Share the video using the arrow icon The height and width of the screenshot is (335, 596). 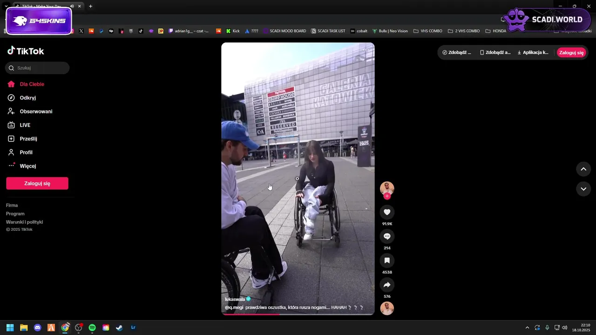[x=387, y=285]
